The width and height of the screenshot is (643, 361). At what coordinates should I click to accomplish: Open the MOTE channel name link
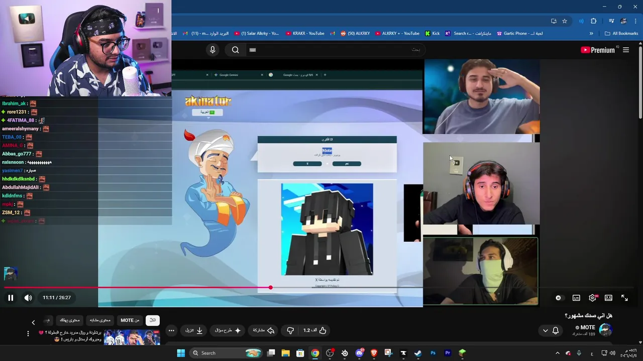coord(588,327)
